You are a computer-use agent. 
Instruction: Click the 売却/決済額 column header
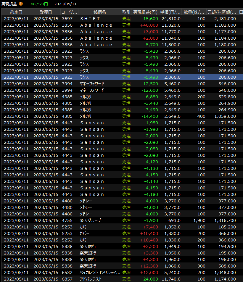coord(222,12)
